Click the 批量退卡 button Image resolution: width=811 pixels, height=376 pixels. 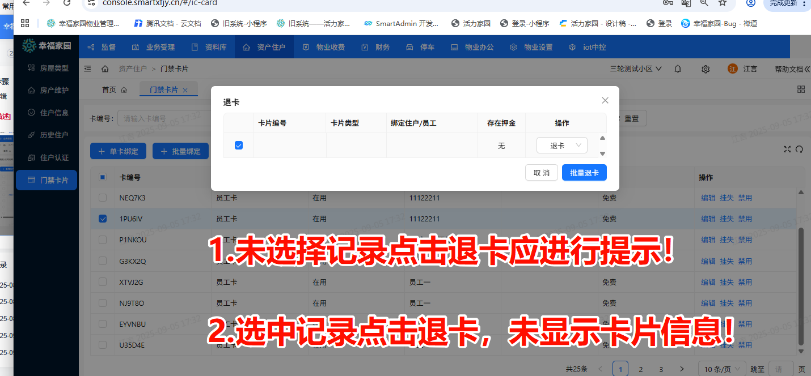click(584, 173)
